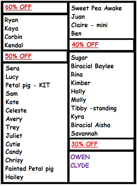
Task: Click Sweet Pea Awake entry
Action: [96, 8]
